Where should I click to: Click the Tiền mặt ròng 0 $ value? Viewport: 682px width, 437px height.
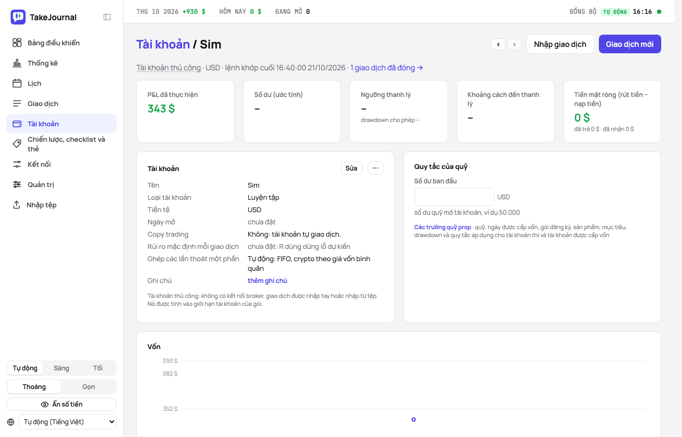click(582, 118)
